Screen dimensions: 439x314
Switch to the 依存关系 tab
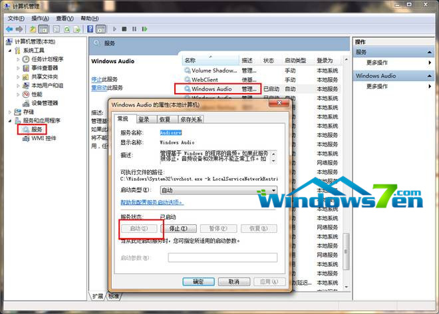pyautogui.click(x=190, y=120)
